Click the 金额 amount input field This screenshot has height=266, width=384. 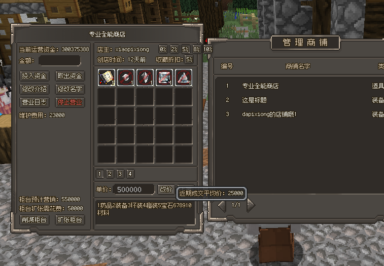59,61
